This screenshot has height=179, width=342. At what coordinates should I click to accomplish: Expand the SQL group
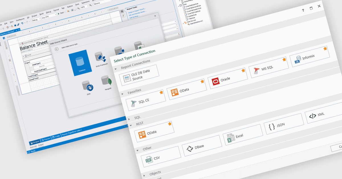tap(129, 119)
